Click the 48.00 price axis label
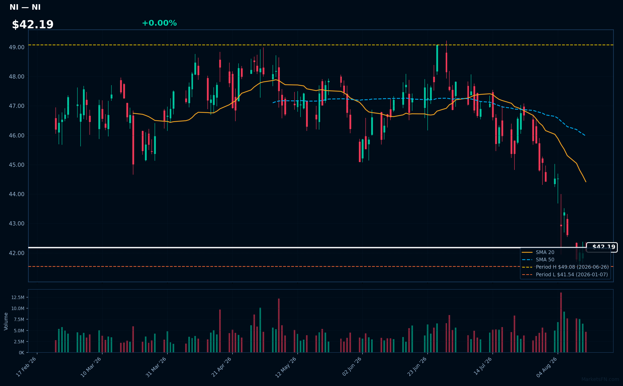 [16, 77]
